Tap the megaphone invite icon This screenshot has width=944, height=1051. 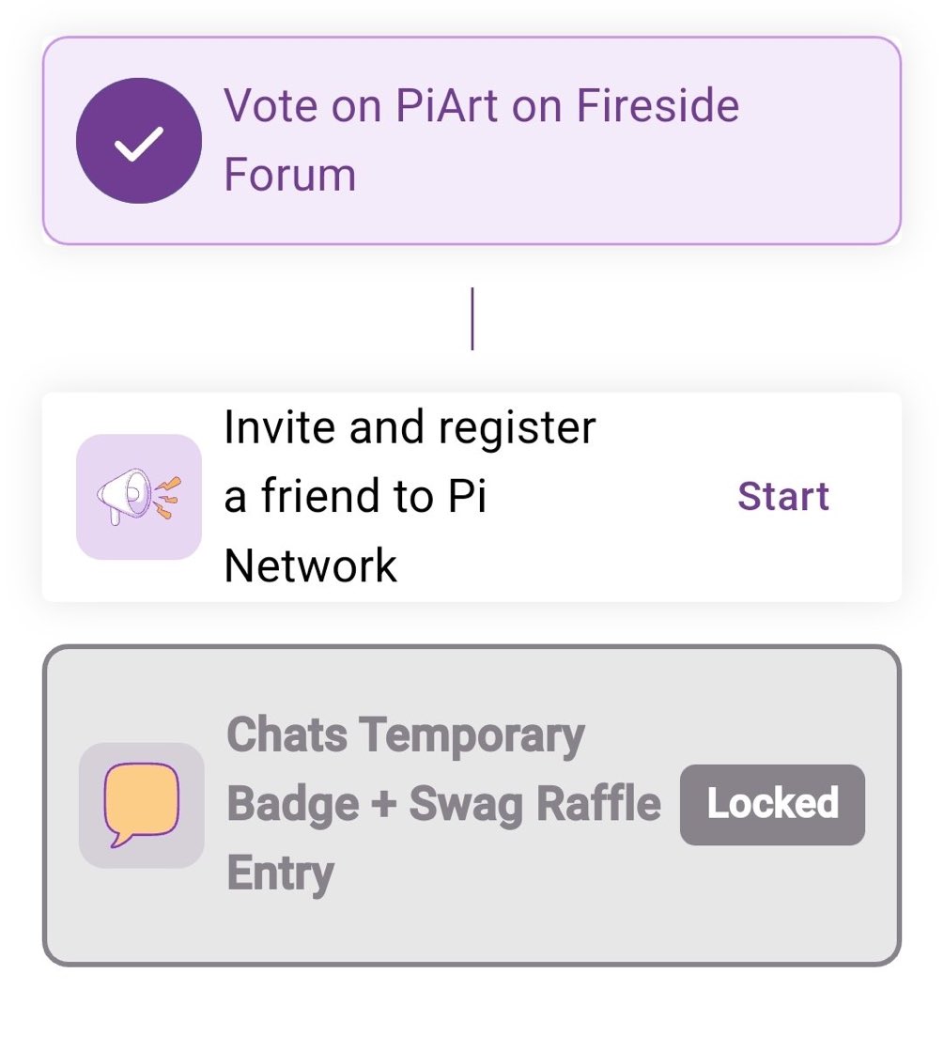(139, 496)
